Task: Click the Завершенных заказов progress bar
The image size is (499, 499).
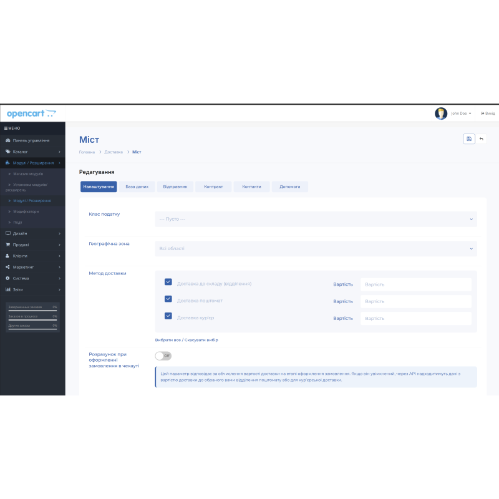Action: point(32,309)
